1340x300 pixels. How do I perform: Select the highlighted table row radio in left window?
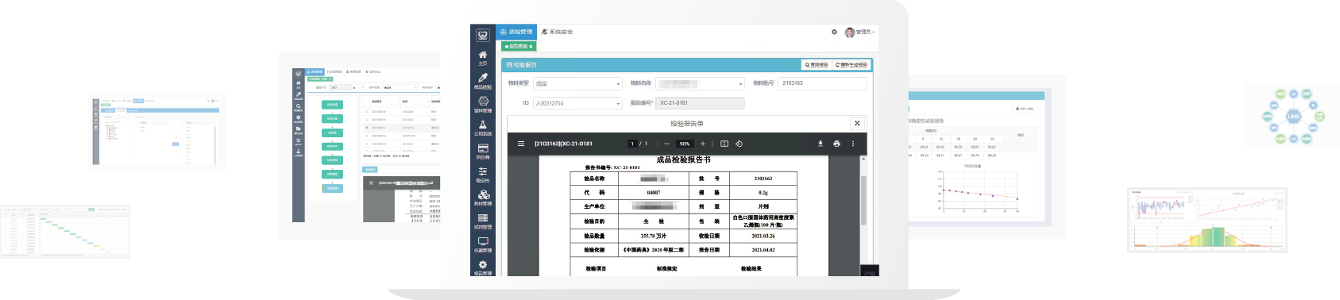pyautogui.click(x=366, y=128)
